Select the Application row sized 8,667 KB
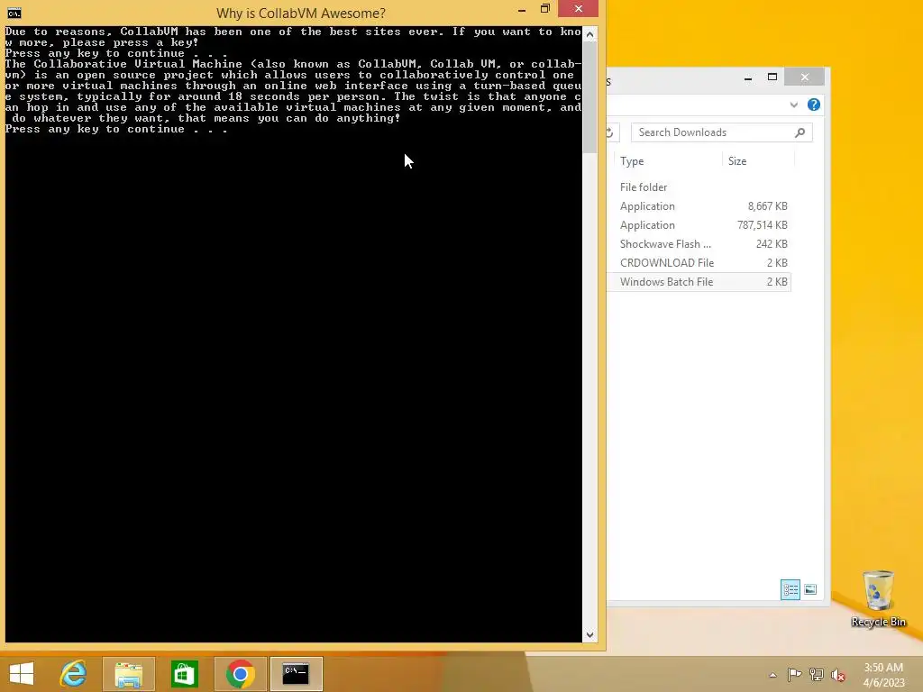This screenshot has width=923, height=692. [x=699, y=206]
